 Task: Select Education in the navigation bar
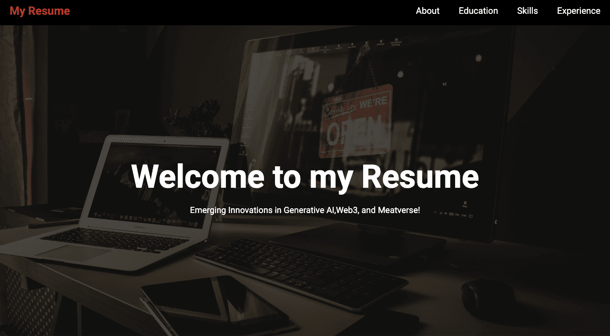click(x=478, y=10)
